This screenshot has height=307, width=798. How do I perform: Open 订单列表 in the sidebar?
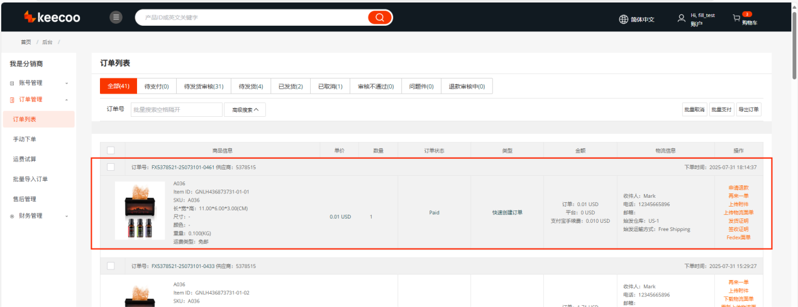point(38,119)
